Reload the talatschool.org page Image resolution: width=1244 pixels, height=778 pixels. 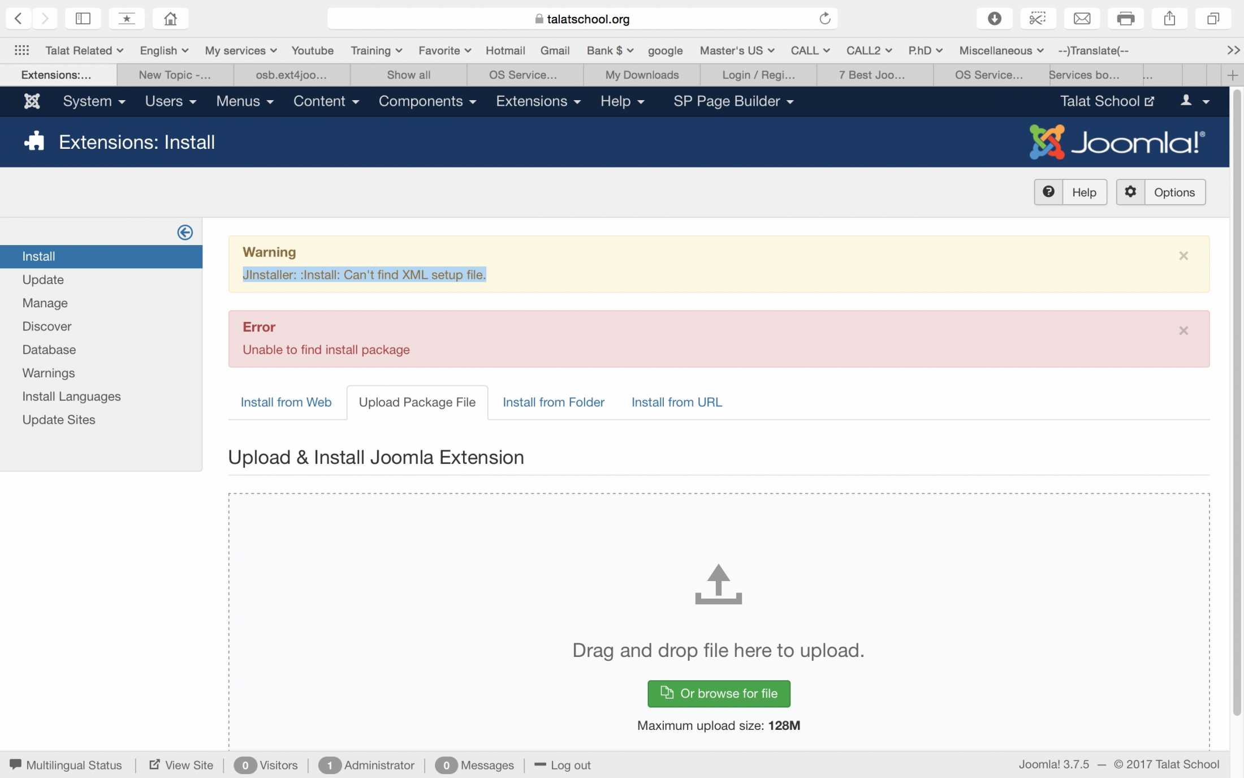click(x=825, y=19)
